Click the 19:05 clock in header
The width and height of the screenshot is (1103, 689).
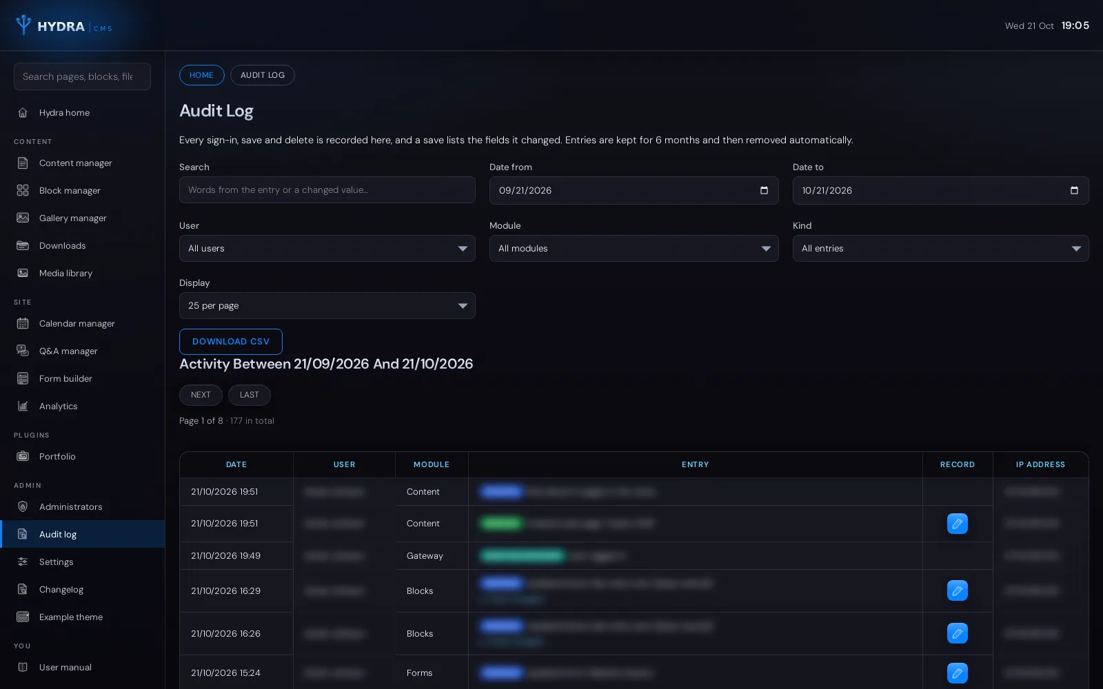(x=1075, y=25)
